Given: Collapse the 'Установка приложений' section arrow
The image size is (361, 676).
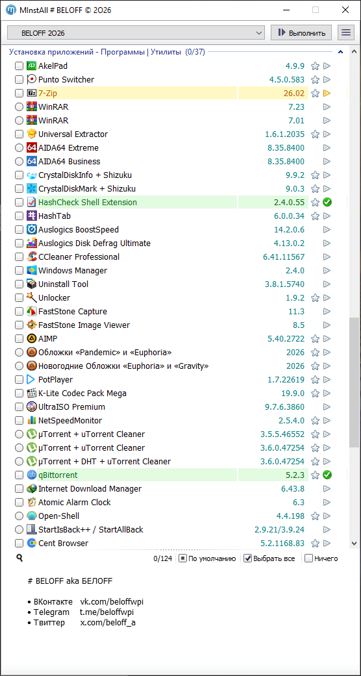Looking at the screenshot, I should (x=341, y=53).
